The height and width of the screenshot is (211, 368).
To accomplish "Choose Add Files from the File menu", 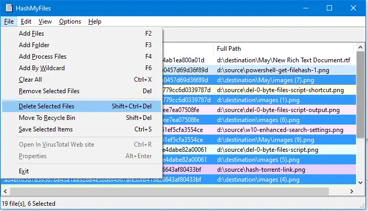I will pos(82,34).
